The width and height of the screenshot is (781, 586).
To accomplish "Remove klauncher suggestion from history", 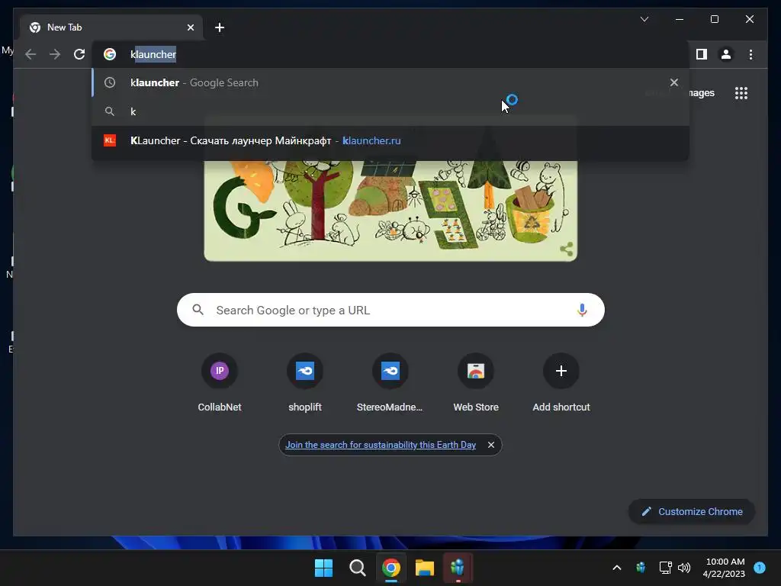I will (x=674, y=82).
